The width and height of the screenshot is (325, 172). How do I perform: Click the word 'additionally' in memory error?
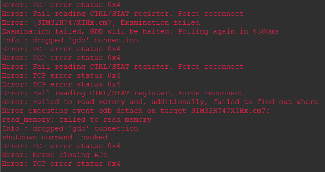click(178, 102)
